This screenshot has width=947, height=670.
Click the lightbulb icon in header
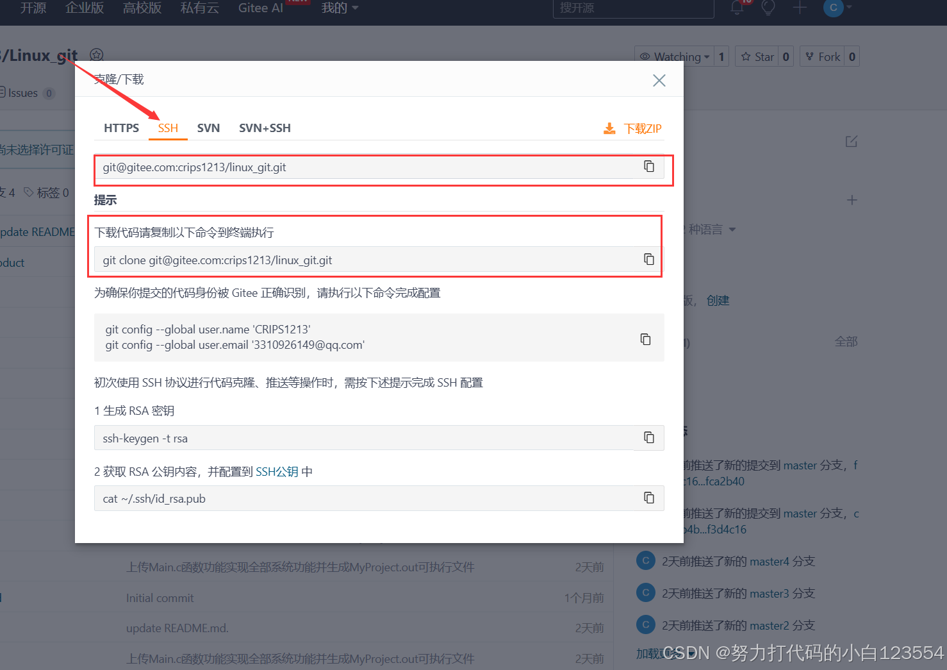[768, 7]
